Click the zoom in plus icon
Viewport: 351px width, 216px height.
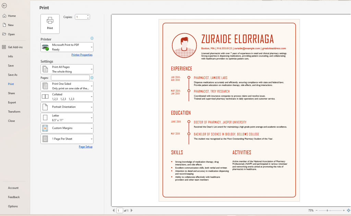(x=343, y=211)
